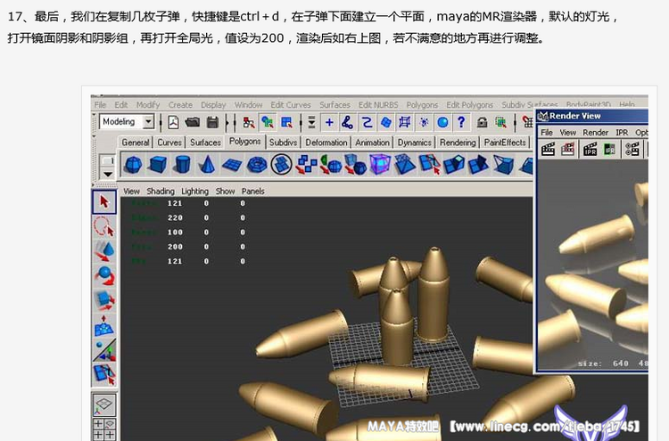Select by hierarchy mode icon
The width and height of the screenshot is (669, 441).
point(249,123)
